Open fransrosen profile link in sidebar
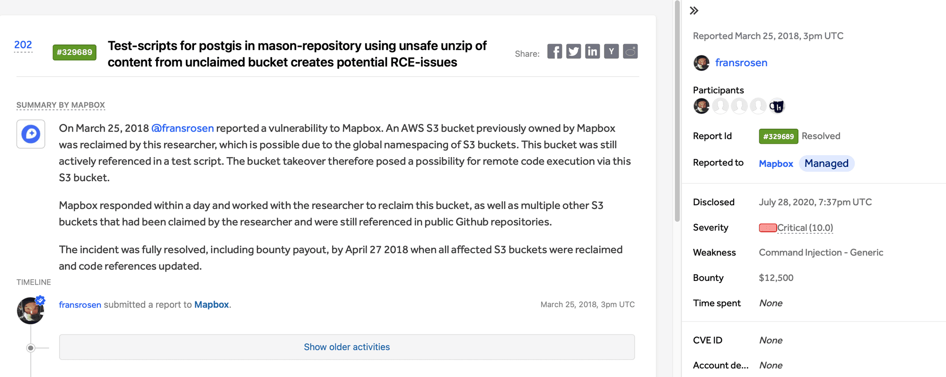Screen dimensions: 946x377 741,63
